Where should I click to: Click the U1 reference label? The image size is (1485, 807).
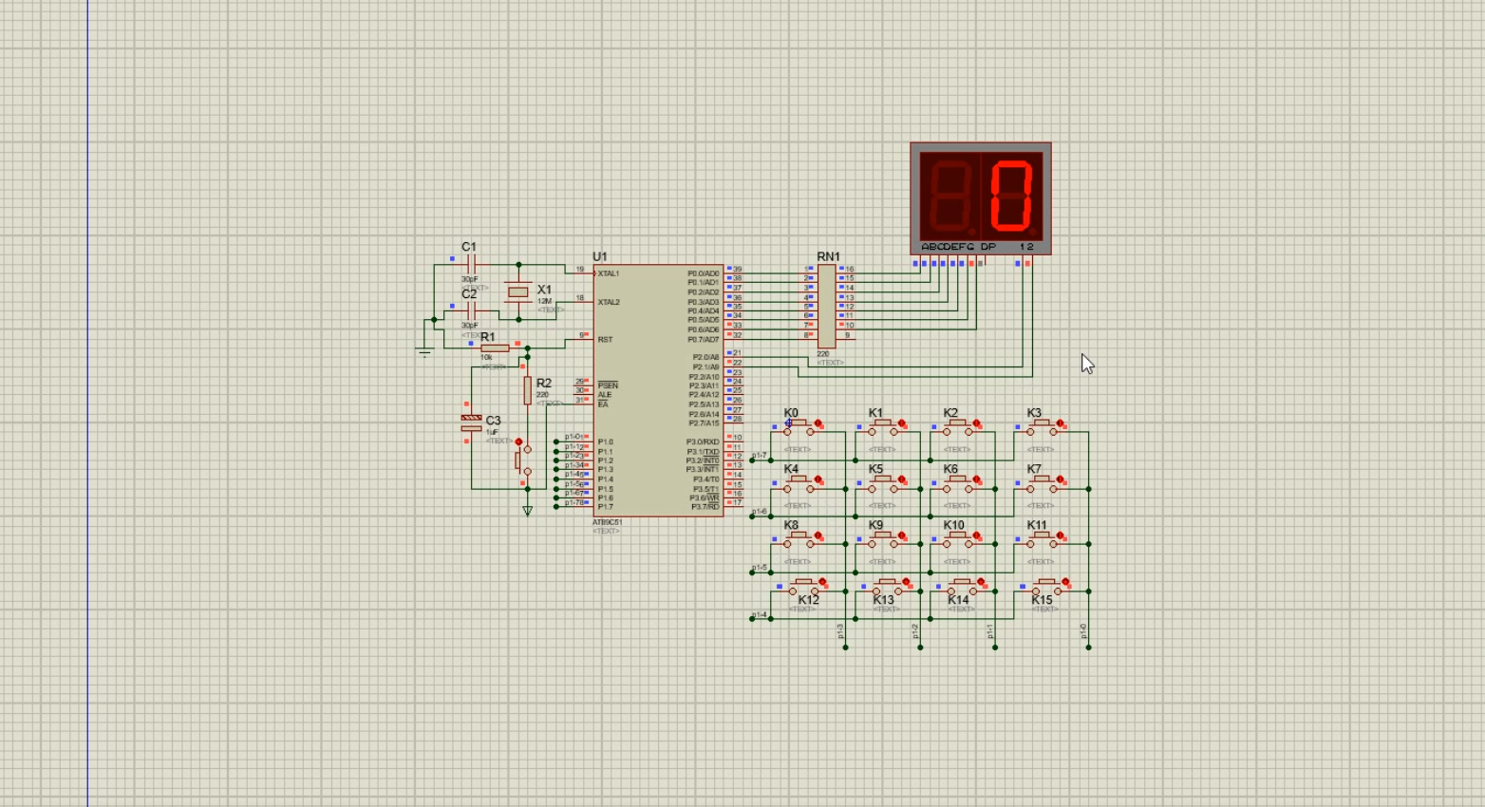point(599,256)
